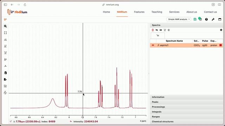This screenshot has width=225, height=126.
Task: Expand the Peaks panel
Action: (186, 102)
